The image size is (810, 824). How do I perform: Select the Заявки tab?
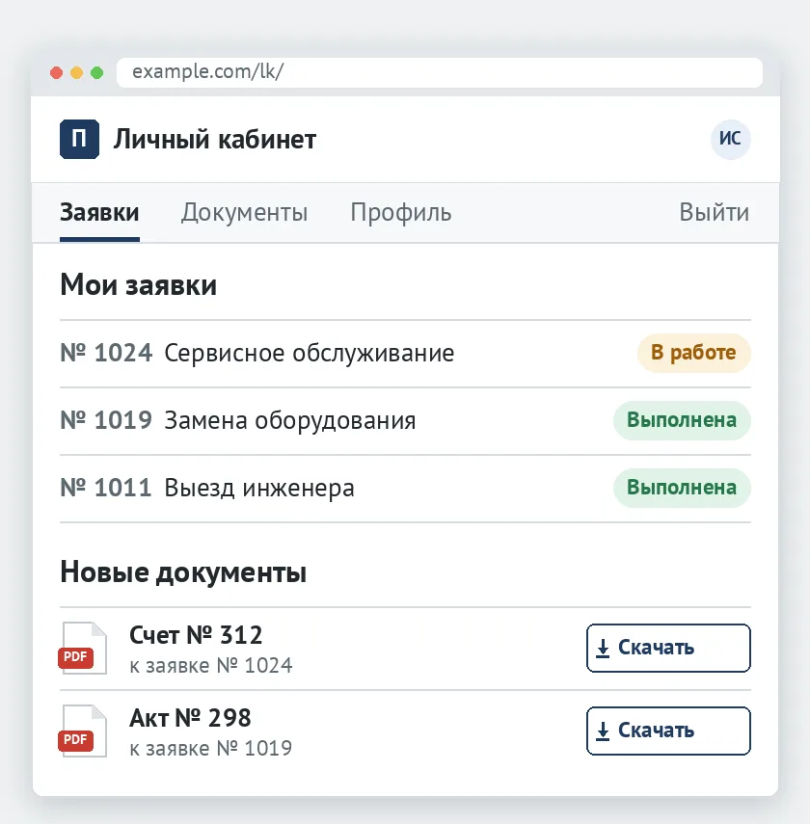[99, 213]
